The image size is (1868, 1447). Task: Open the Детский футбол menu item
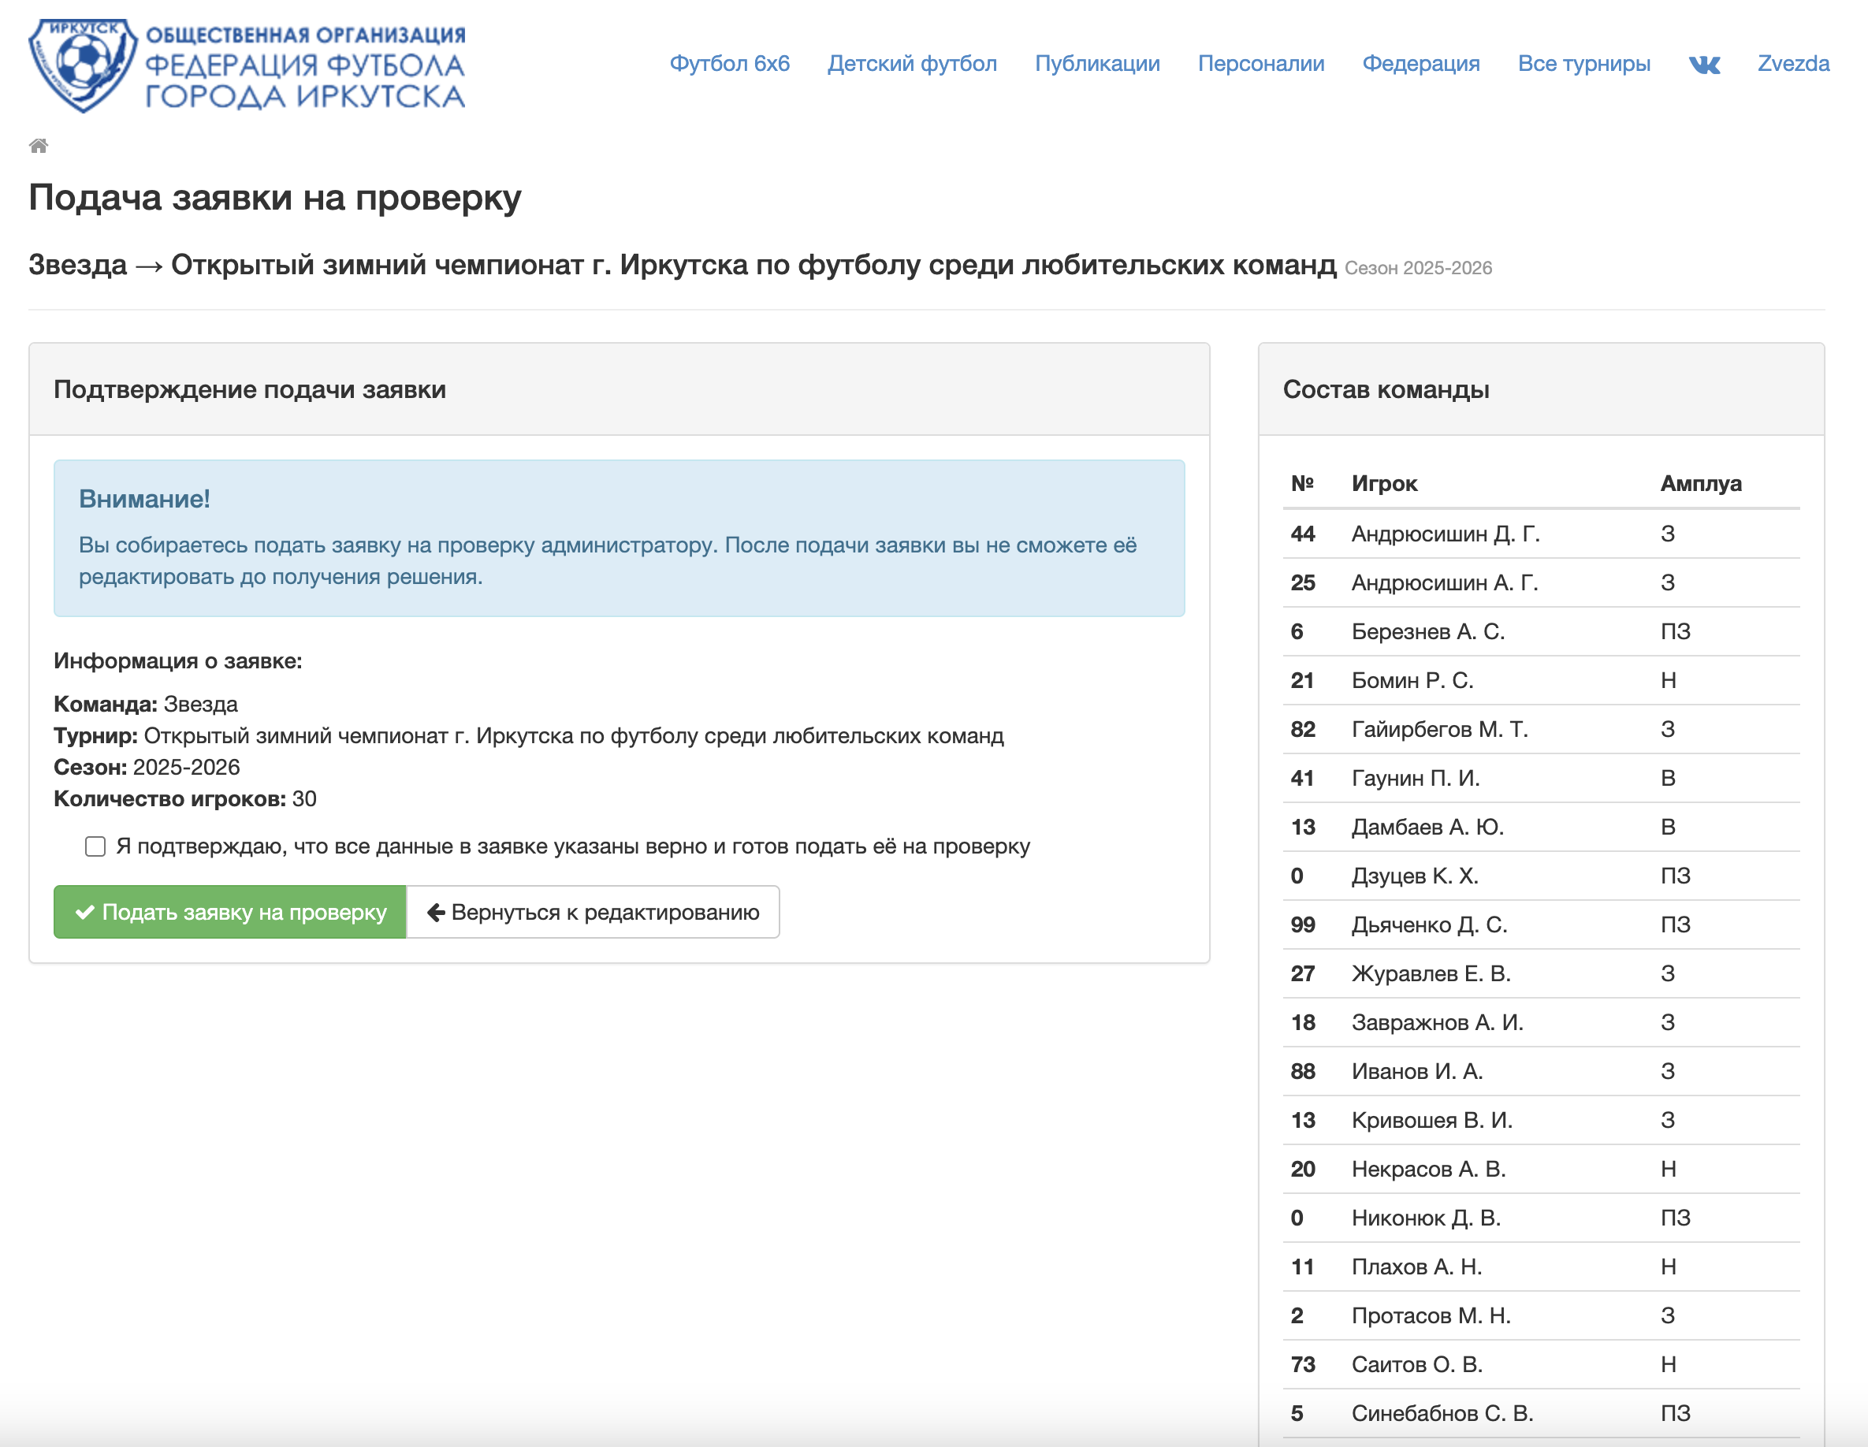click(912, 64)
